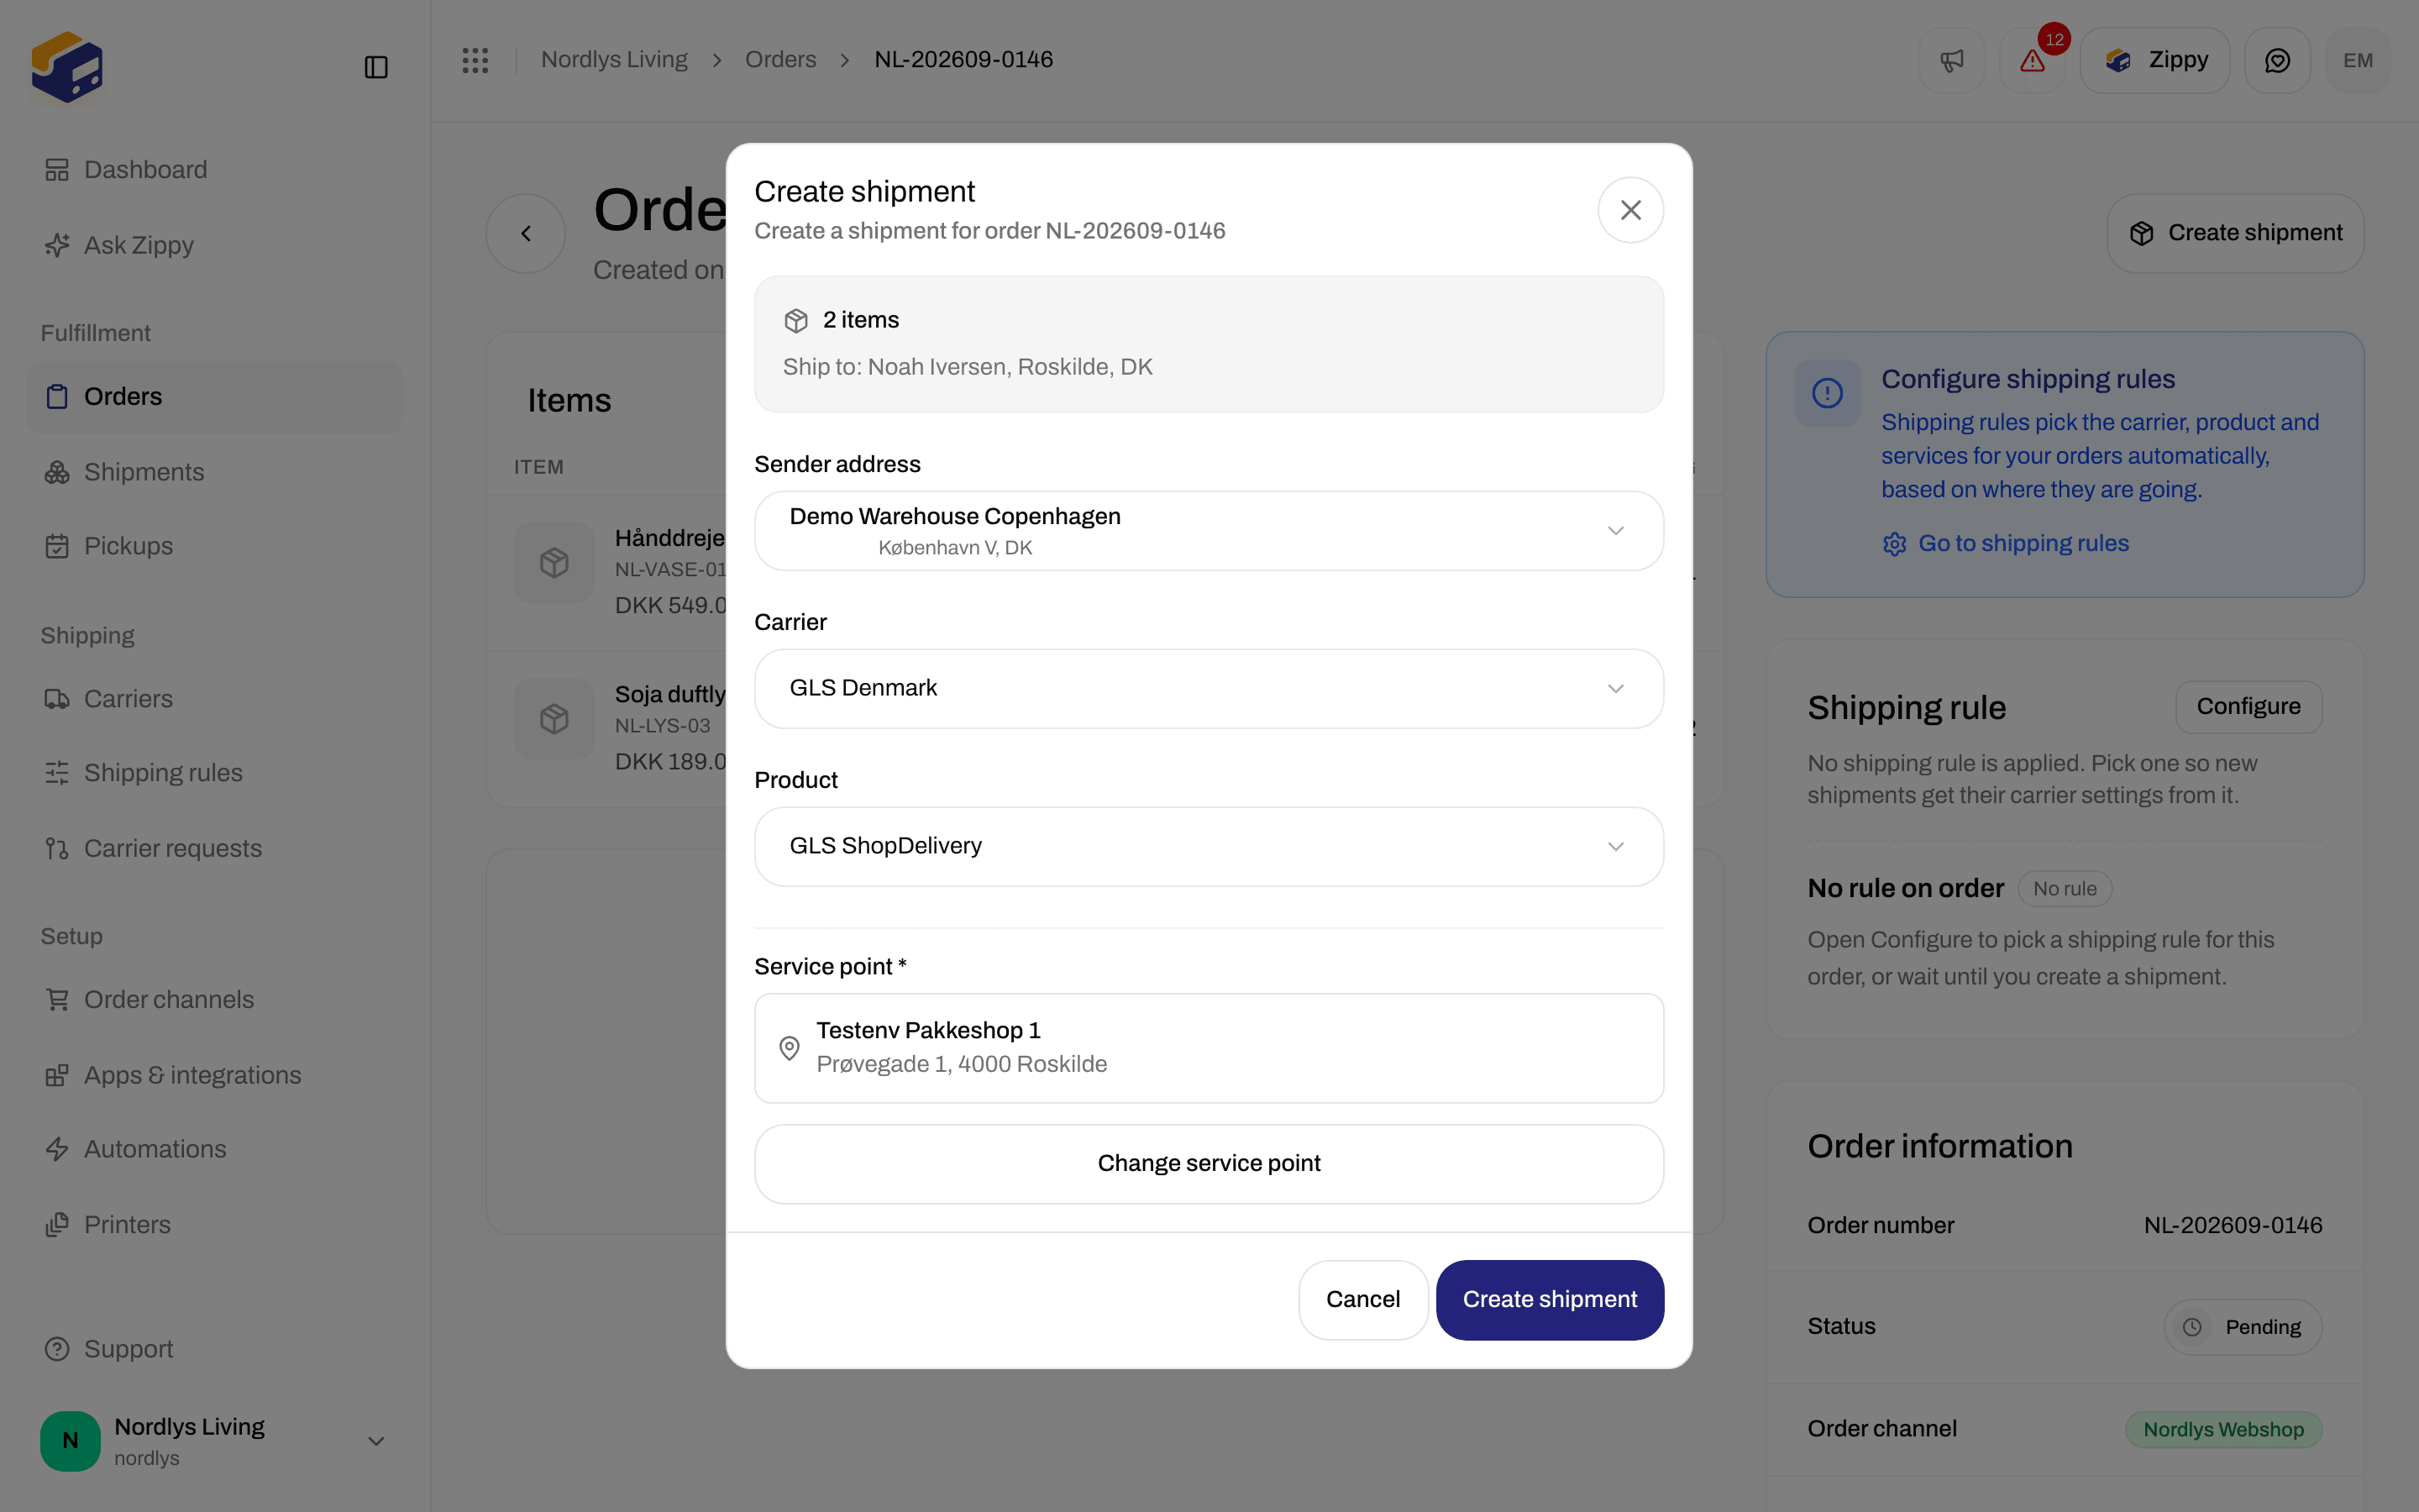This screenshot has height=1512, width=2419.
Task: Expand the Nordlys Living account switcher
Action: coord(214,1441)
